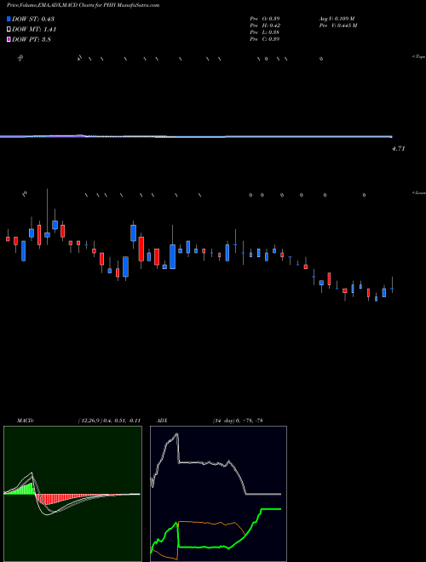Click the pink DOW PT legend swatch

(9, 39)
